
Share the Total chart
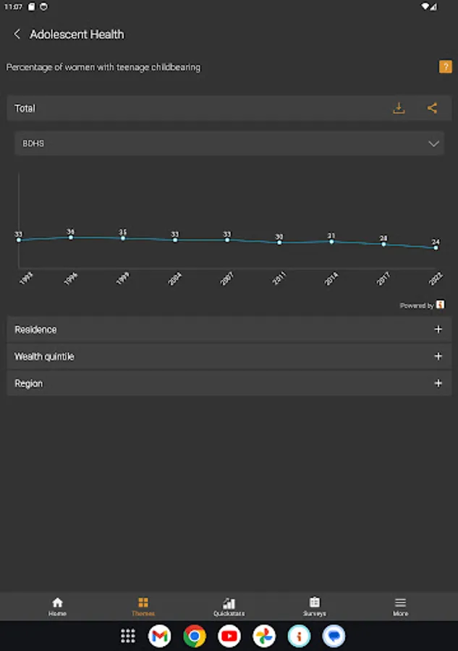(432, 109)
